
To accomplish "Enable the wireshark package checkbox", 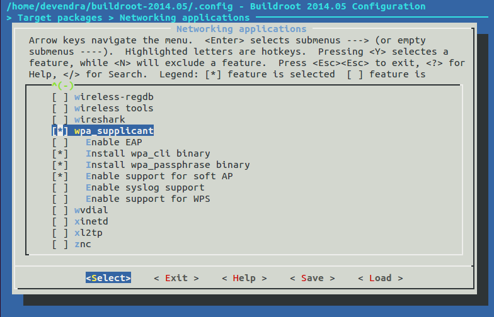I will pos(60,120).
